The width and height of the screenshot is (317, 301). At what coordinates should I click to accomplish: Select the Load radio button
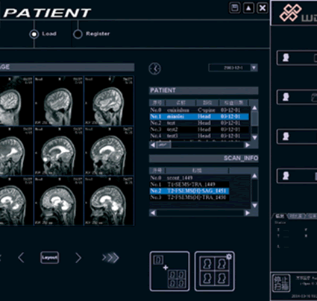(34, 34)
